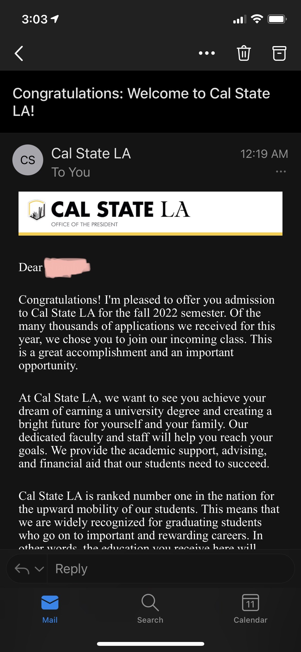
Task: Tap the Cal State LA banner image
Action: 150,213
